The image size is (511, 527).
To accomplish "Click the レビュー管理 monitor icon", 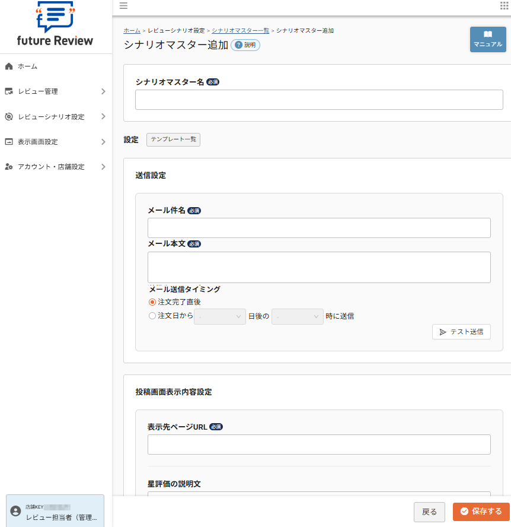I will (x=9, y=91).
